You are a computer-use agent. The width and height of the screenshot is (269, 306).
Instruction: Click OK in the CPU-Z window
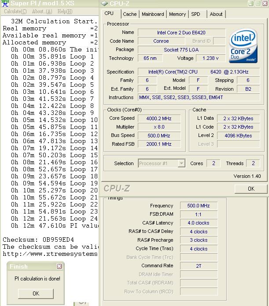(x=251, y=189)
